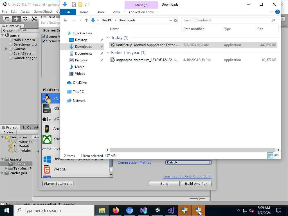Select the ungoogled-chromium file

(x=193, y=60)
